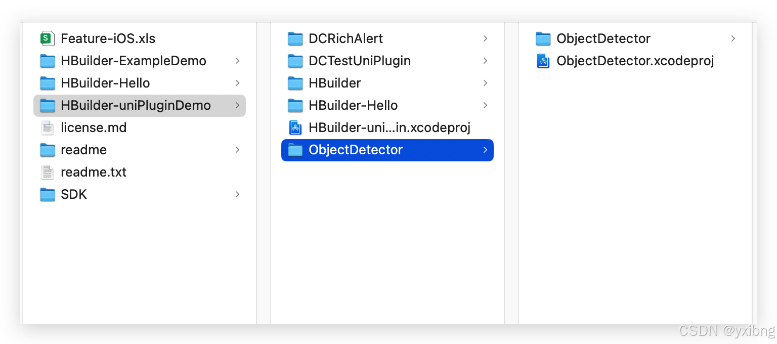This screenshot has height=344, width=777.
Task: Click the ObjectDetector folder icon in third column
Action: (543, 38)
